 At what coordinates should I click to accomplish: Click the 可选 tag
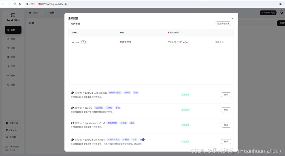pos(134,139)
